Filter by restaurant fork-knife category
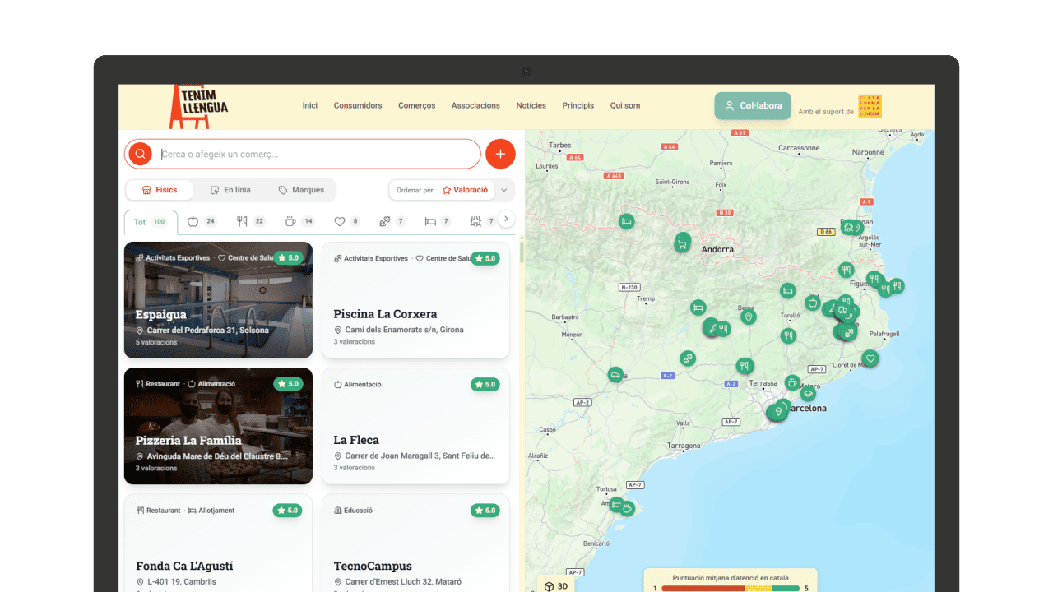Screen dimensions: 1053x592 click(251, 221)
